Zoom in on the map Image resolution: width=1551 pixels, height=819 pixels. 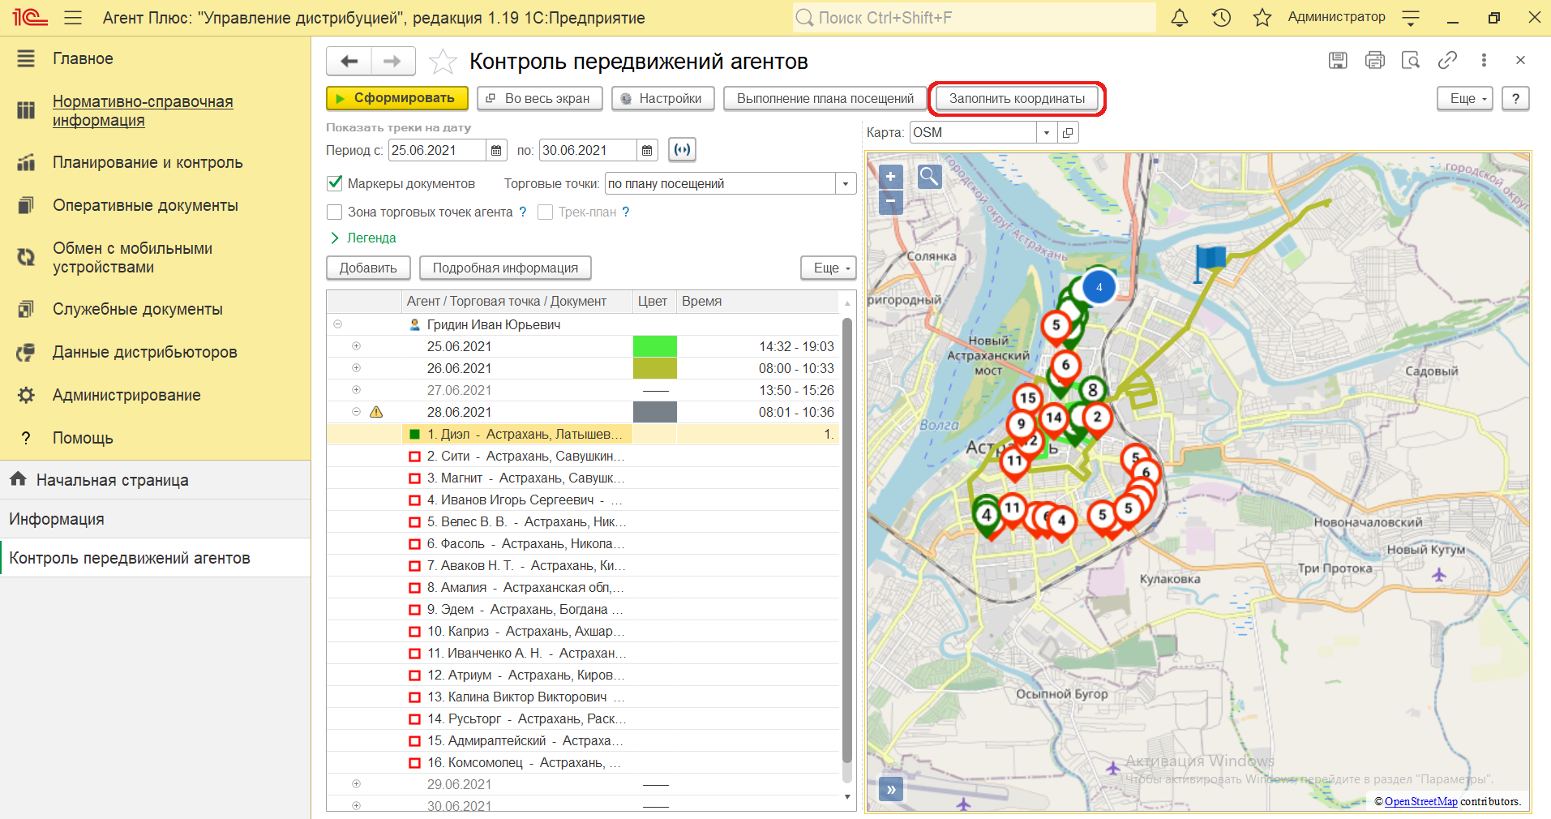tap(890, 176)
